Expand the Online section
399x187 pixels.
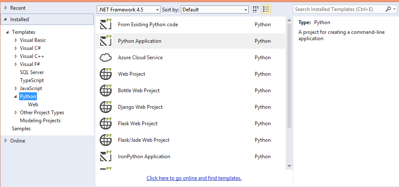coord(6,141)
